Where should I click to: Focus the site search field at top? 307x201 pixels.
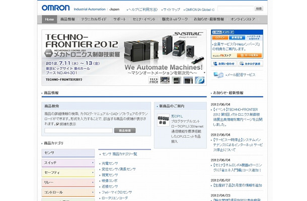pyautogui.click(x=236, y=9)
